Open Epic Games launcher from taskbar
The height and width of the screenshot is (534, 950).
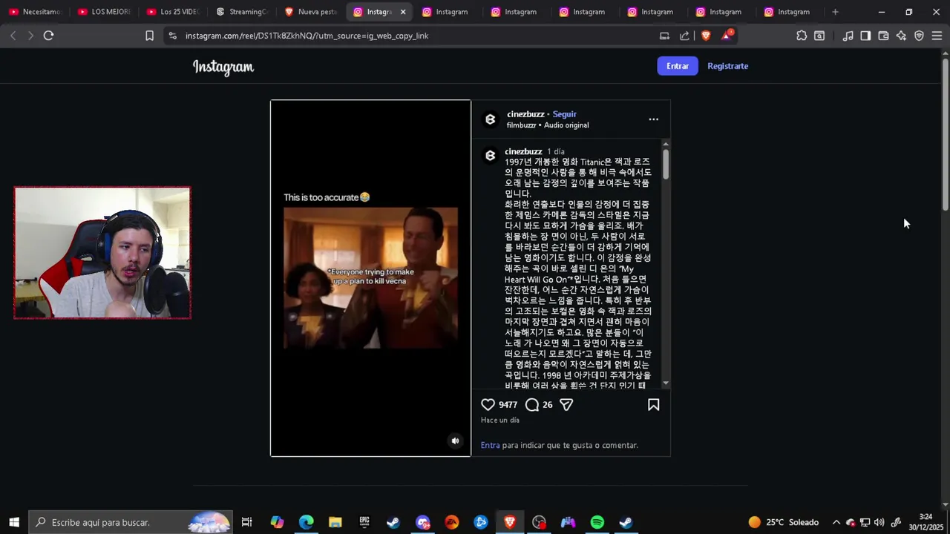(x=364, y=522)
